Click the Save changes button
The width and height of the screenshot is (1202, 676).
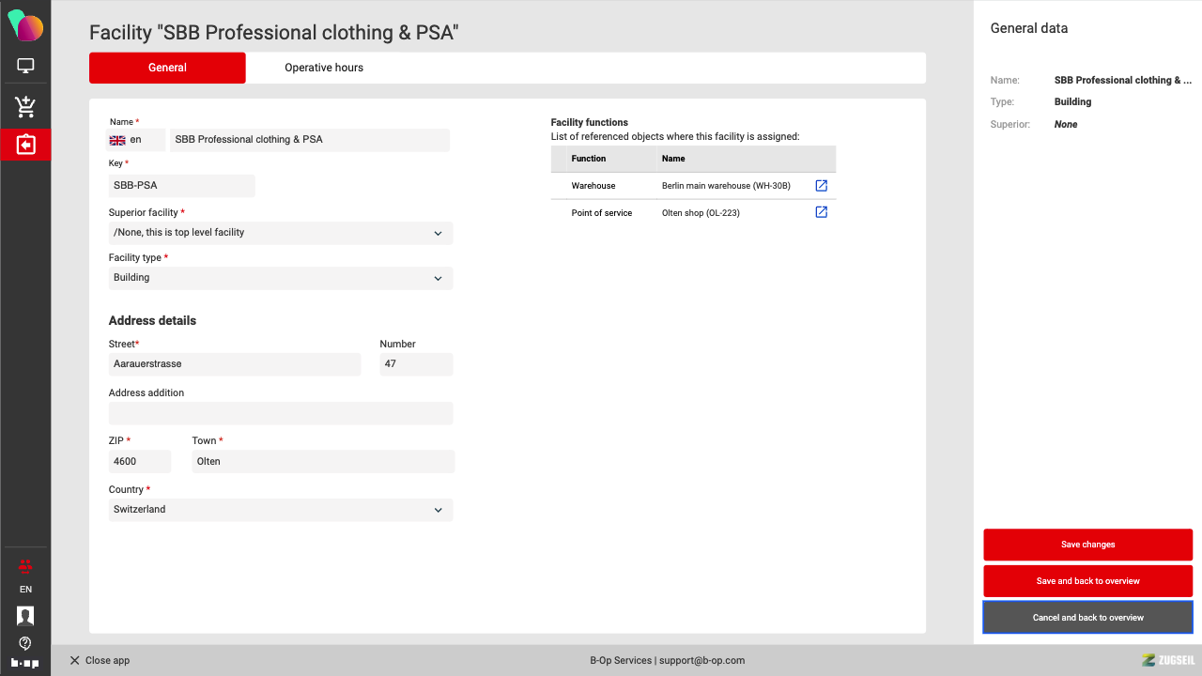click(1087, 545)
